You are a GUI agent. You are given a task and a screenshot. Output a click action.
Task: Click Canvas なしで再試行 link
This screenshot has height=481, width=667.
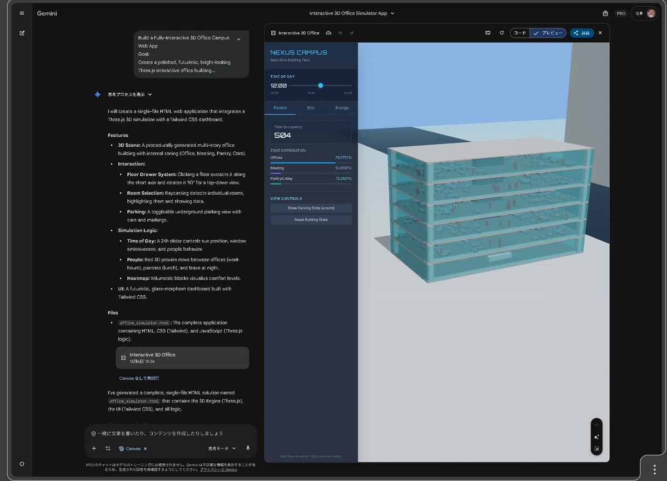[x=139, y=378]
